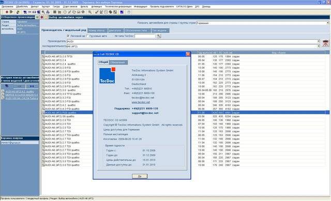Screen dimensions: 331x201
Task: Switch to the second tab beside Общий in the dialog
Action: click(x=118, y=63)
